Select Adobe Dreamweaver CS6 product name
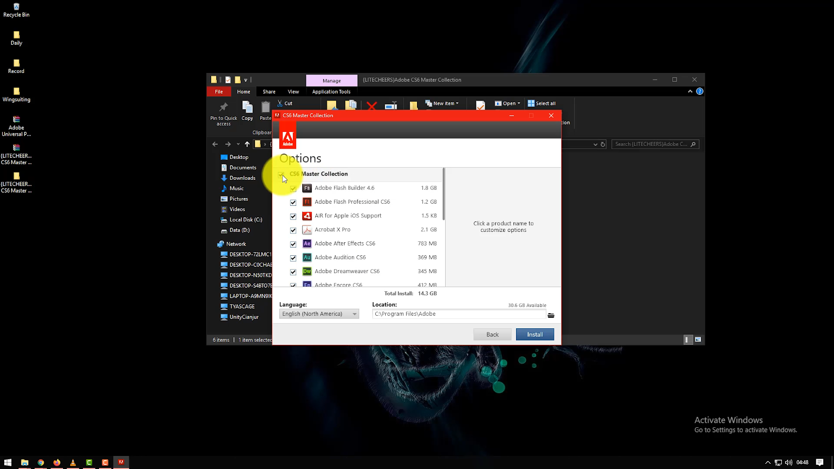The width and height of the screenshot is (834, 469). 347,271
